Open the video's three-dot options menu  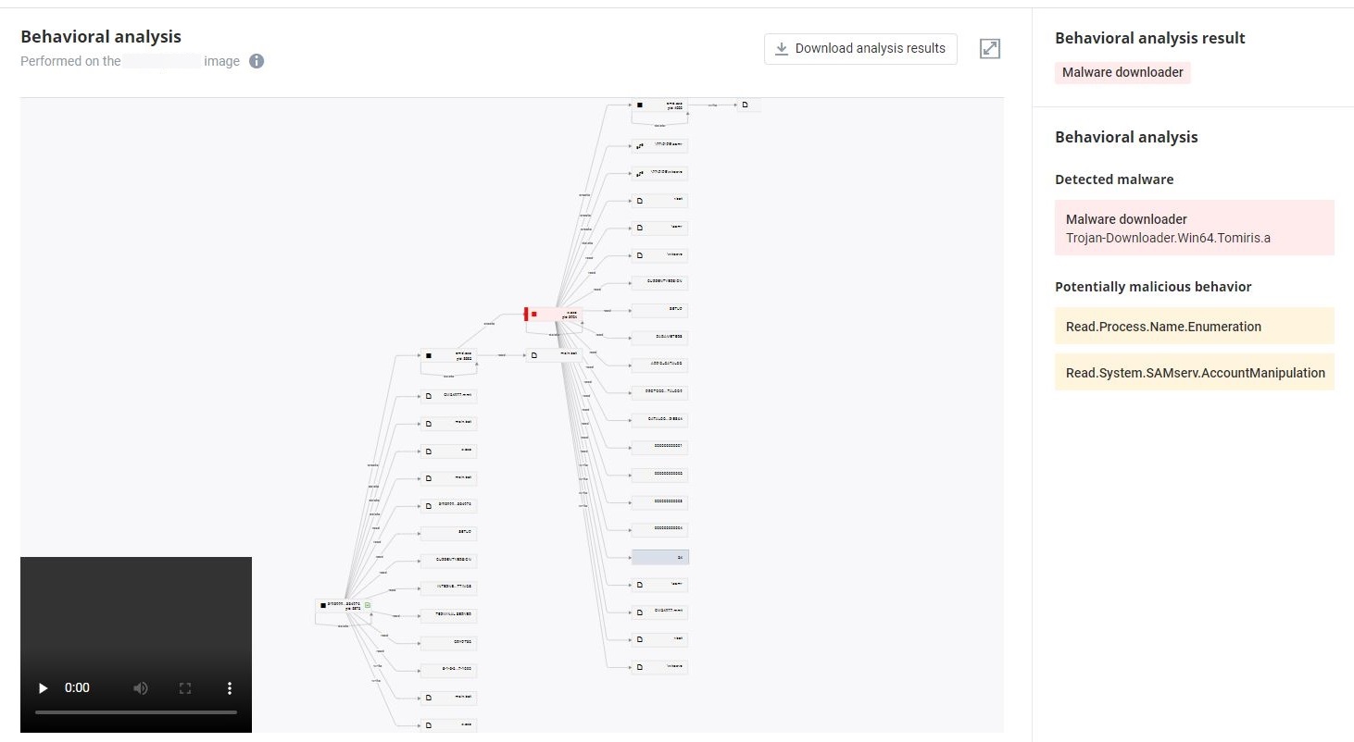pos(230,688)
